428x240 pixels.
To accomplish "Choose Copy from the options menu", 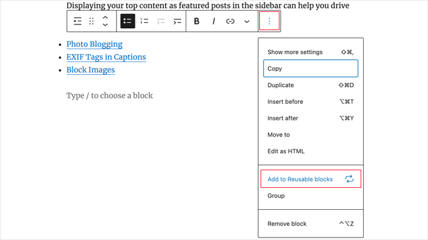I will (x=311, y=68).
